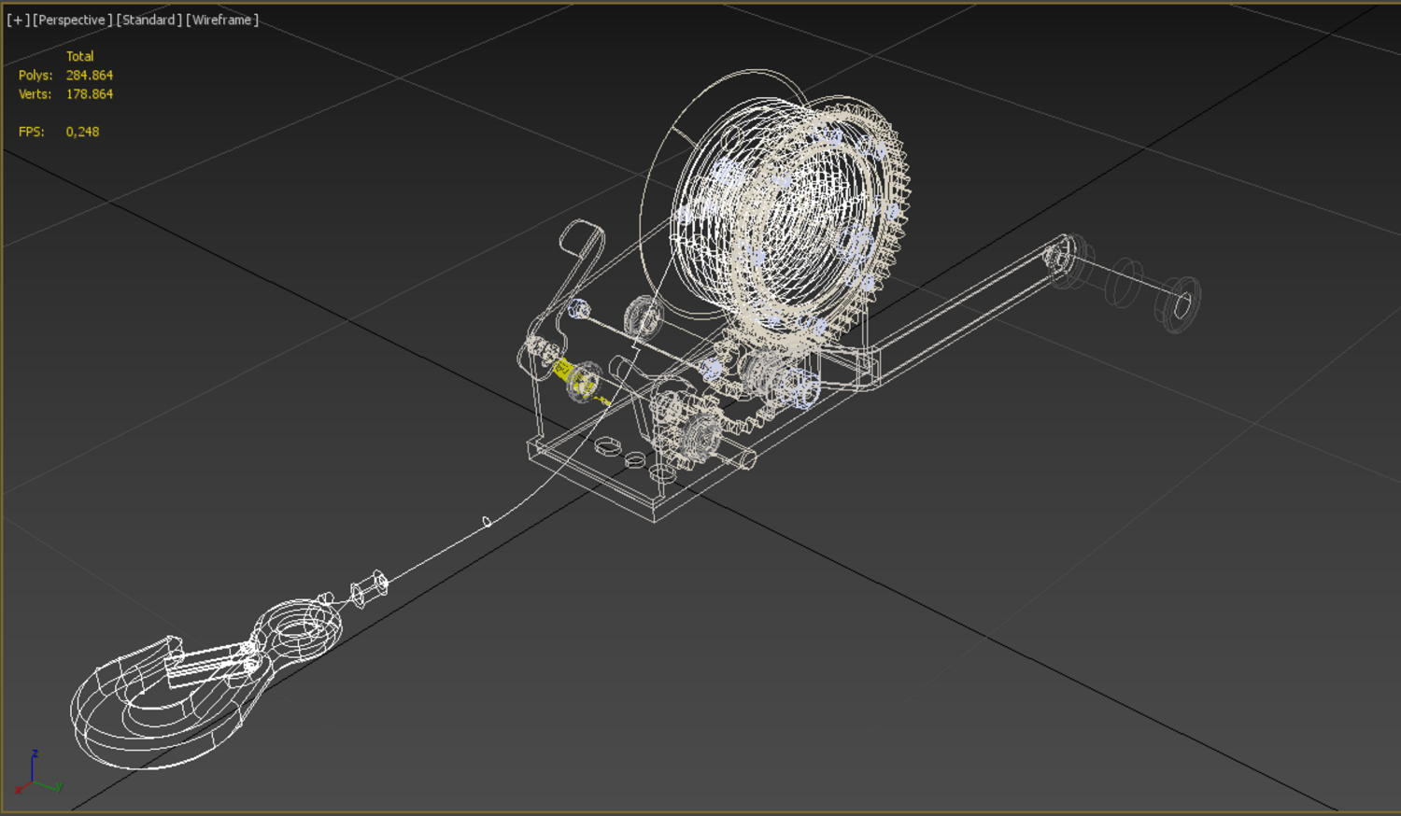The image size is (1401, 816).
Task: Open the [Wireframe] shading mode menu
Action: point(222,20)
